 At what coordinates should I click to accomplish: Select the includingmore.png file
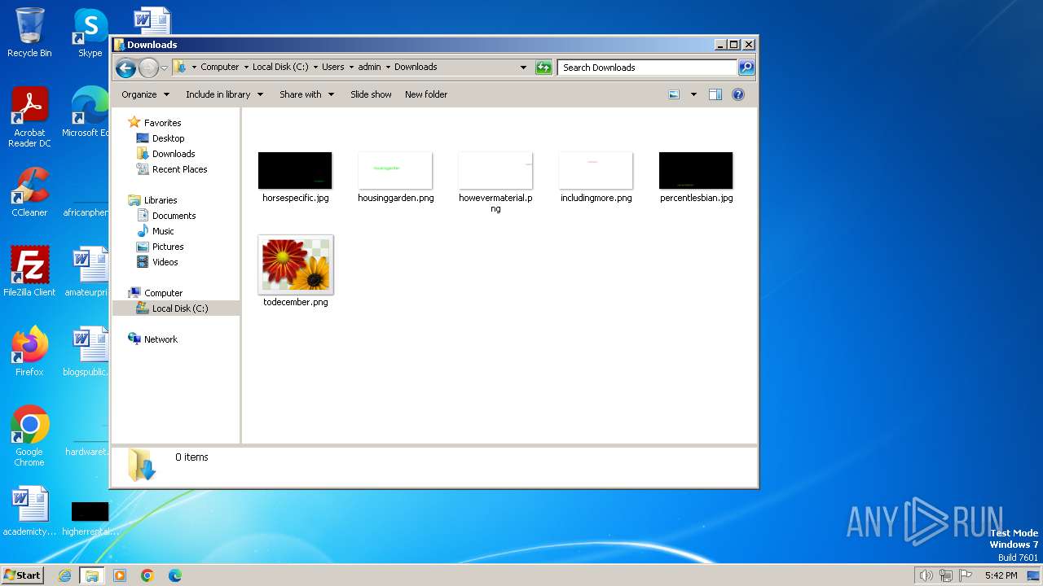596,177
